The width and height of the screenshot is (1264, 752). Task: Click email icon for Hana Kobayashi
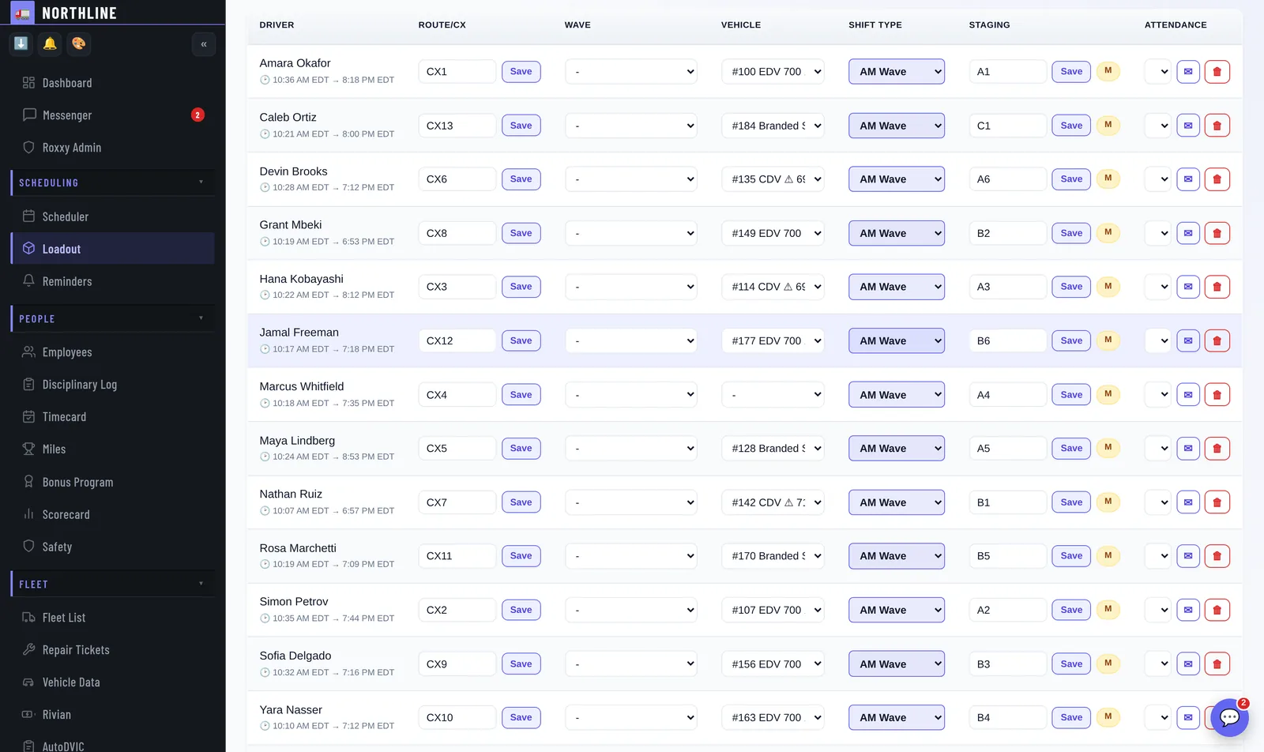(1188, 287)
